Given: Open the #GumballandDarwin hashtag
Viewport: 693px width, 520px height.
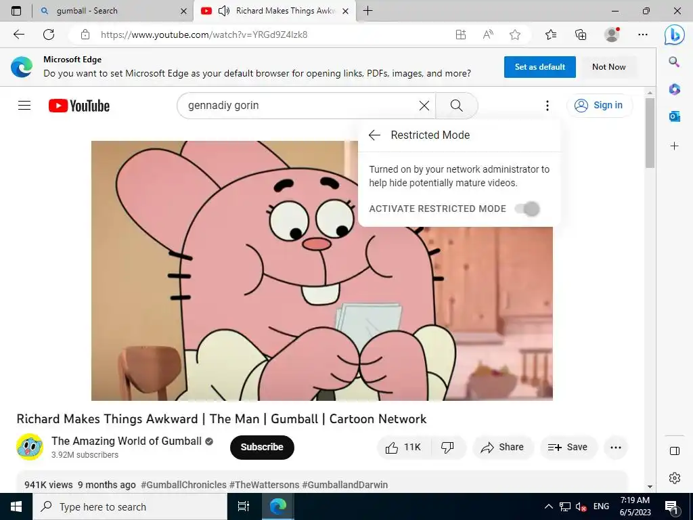Looking at the screenshot, I should click(344, 485).
